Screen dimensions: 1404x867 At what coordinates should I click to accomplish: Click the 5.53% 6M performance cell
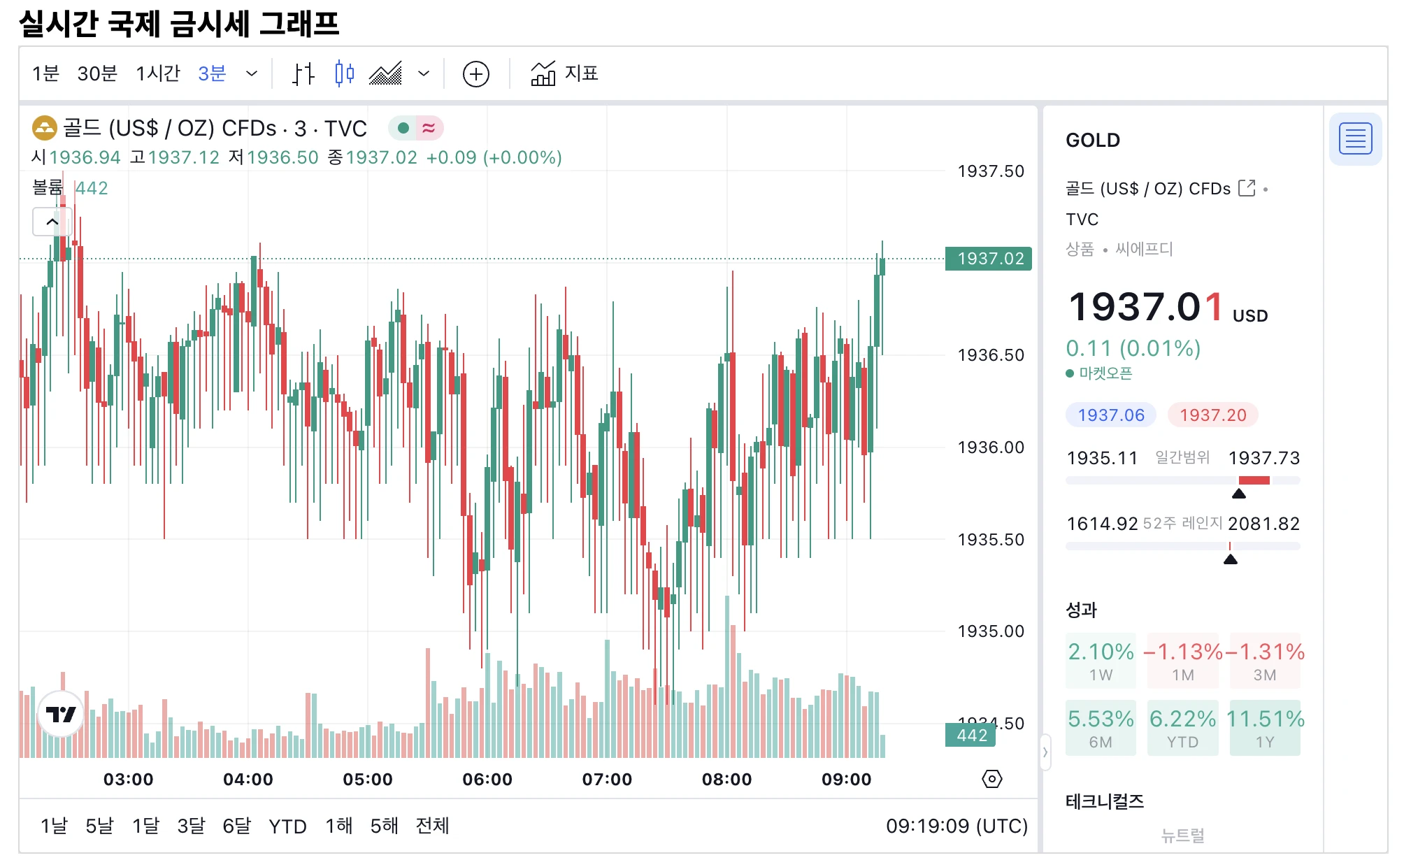coord(1101,726)
